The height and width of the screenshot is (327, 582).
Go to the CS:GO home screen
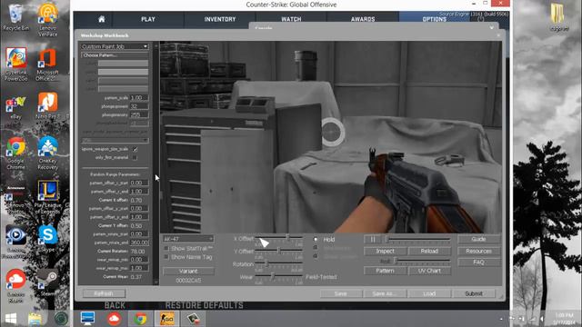coord(101,19)
